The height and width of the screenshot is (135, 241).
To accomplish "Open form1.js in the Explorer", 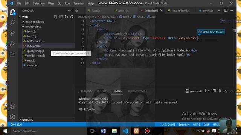I will 32,36.
